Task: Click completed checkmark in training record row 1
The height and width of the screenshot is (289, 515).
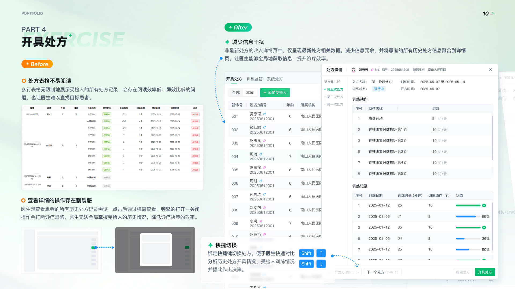Action: pyautogui.click(x=484, y=206)
